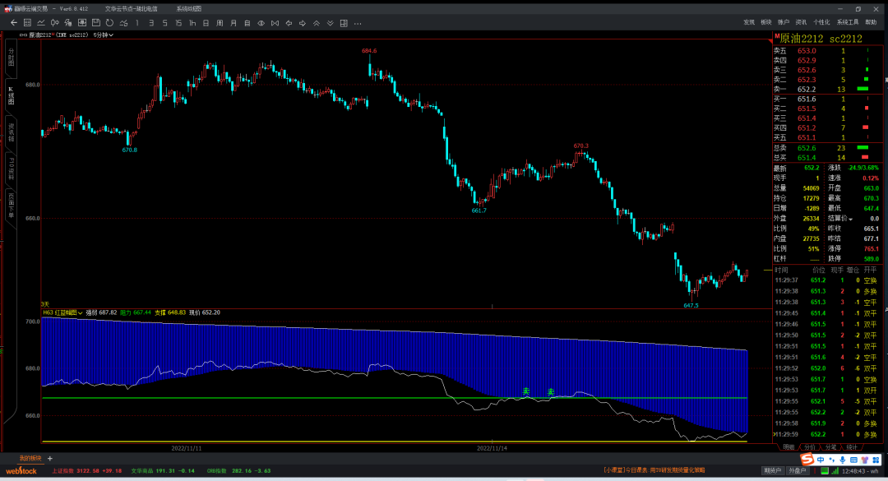888x481 pixels.
Task: Click the drawing line tool icon
Action: click(x=123, y=23)
